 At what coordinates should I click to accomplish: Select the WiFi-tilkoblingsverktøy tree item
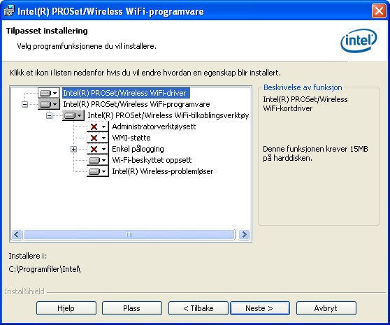(x=168, y=115)
